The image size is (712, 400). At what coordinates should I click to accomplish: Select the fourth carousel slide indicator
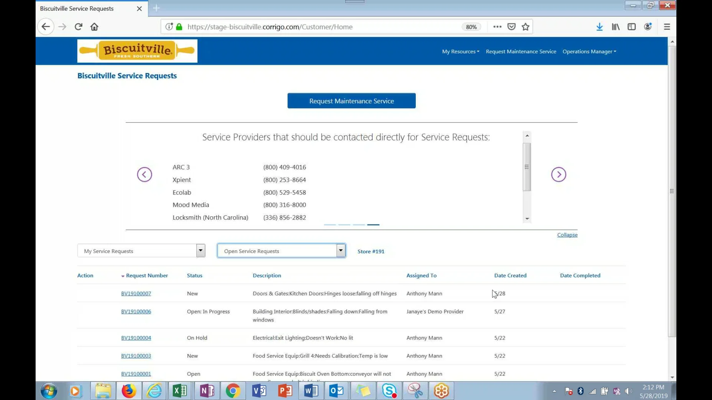click(373, 225)
